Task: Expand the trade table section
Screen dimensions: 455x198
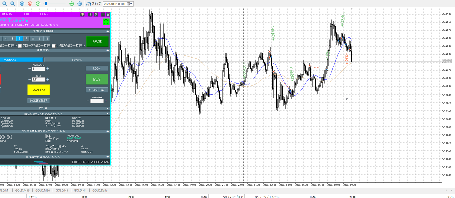Action: [x=108, y=108]
